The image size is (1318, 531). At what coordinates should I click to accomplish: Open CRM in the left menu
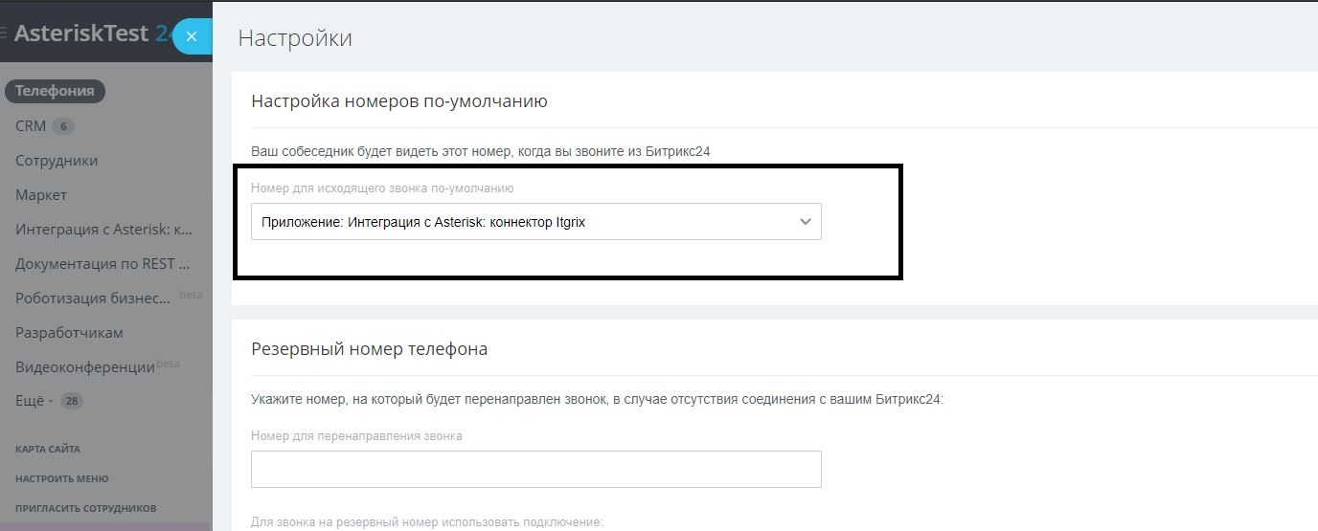pyautogui.click(x=31, y=125)
